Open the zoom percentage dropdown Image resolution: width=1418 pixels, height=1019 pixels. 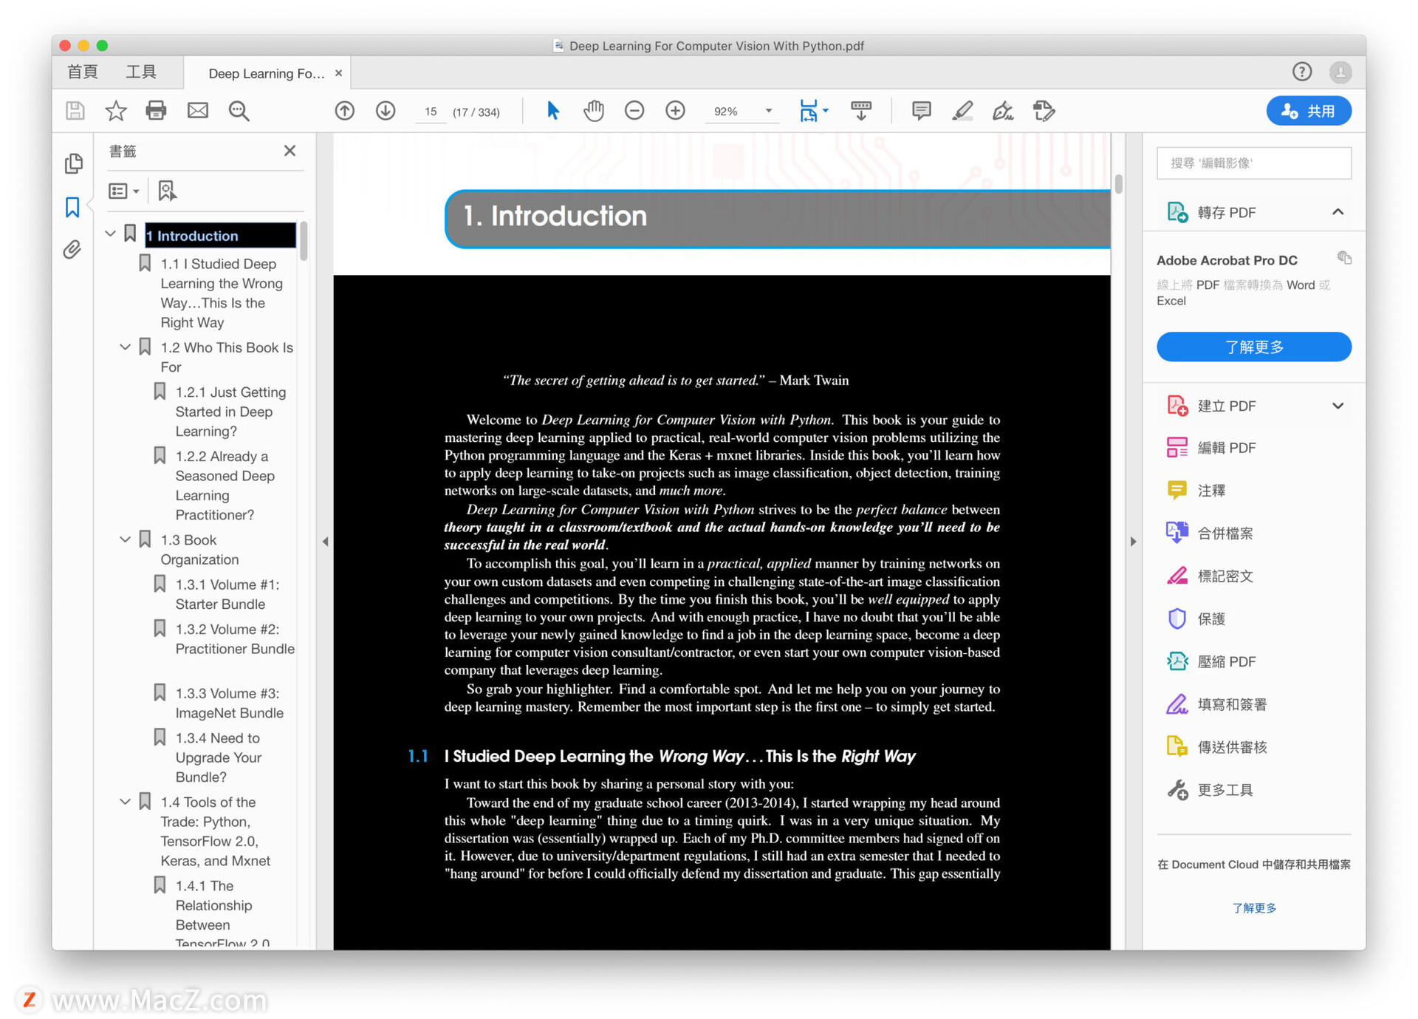[769, 111]
